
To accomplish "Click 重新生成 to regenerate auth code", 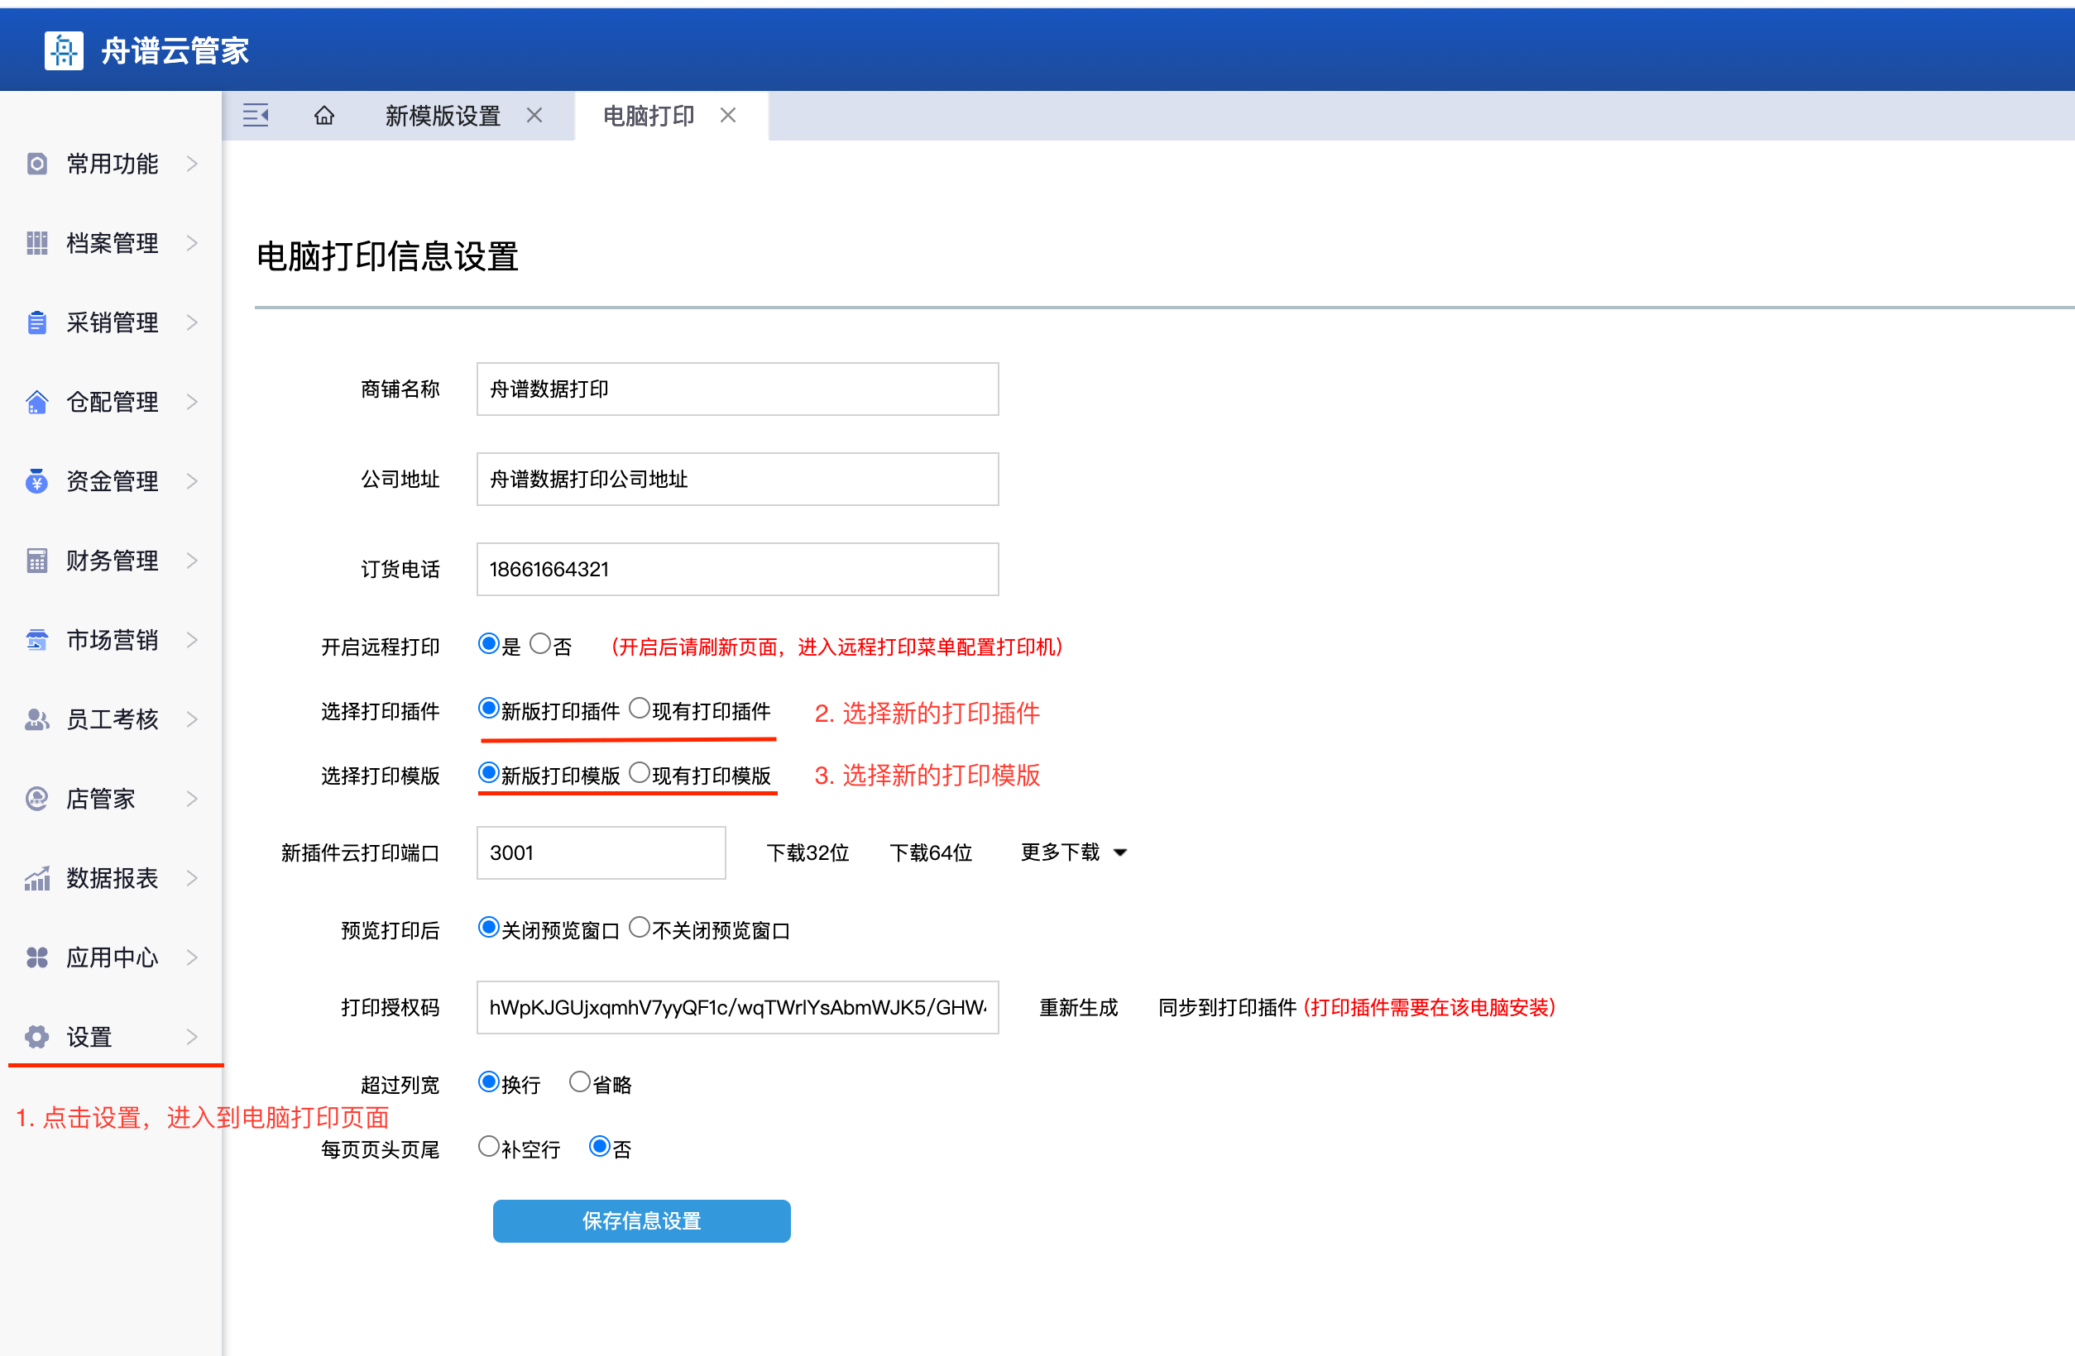I will (x=1079, y=1007).
